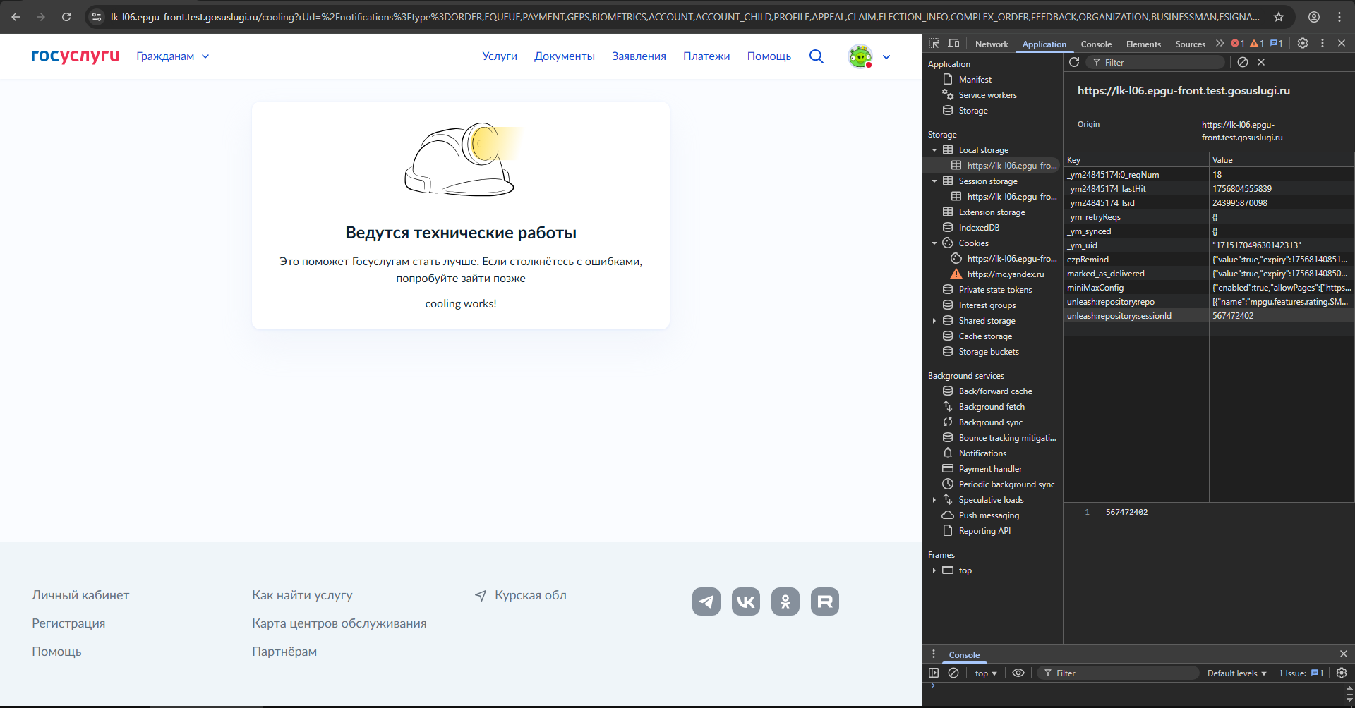Screen dimensions: 1355x708
Task: Open Карта центров обслуживания link
Action: [339, 623]
